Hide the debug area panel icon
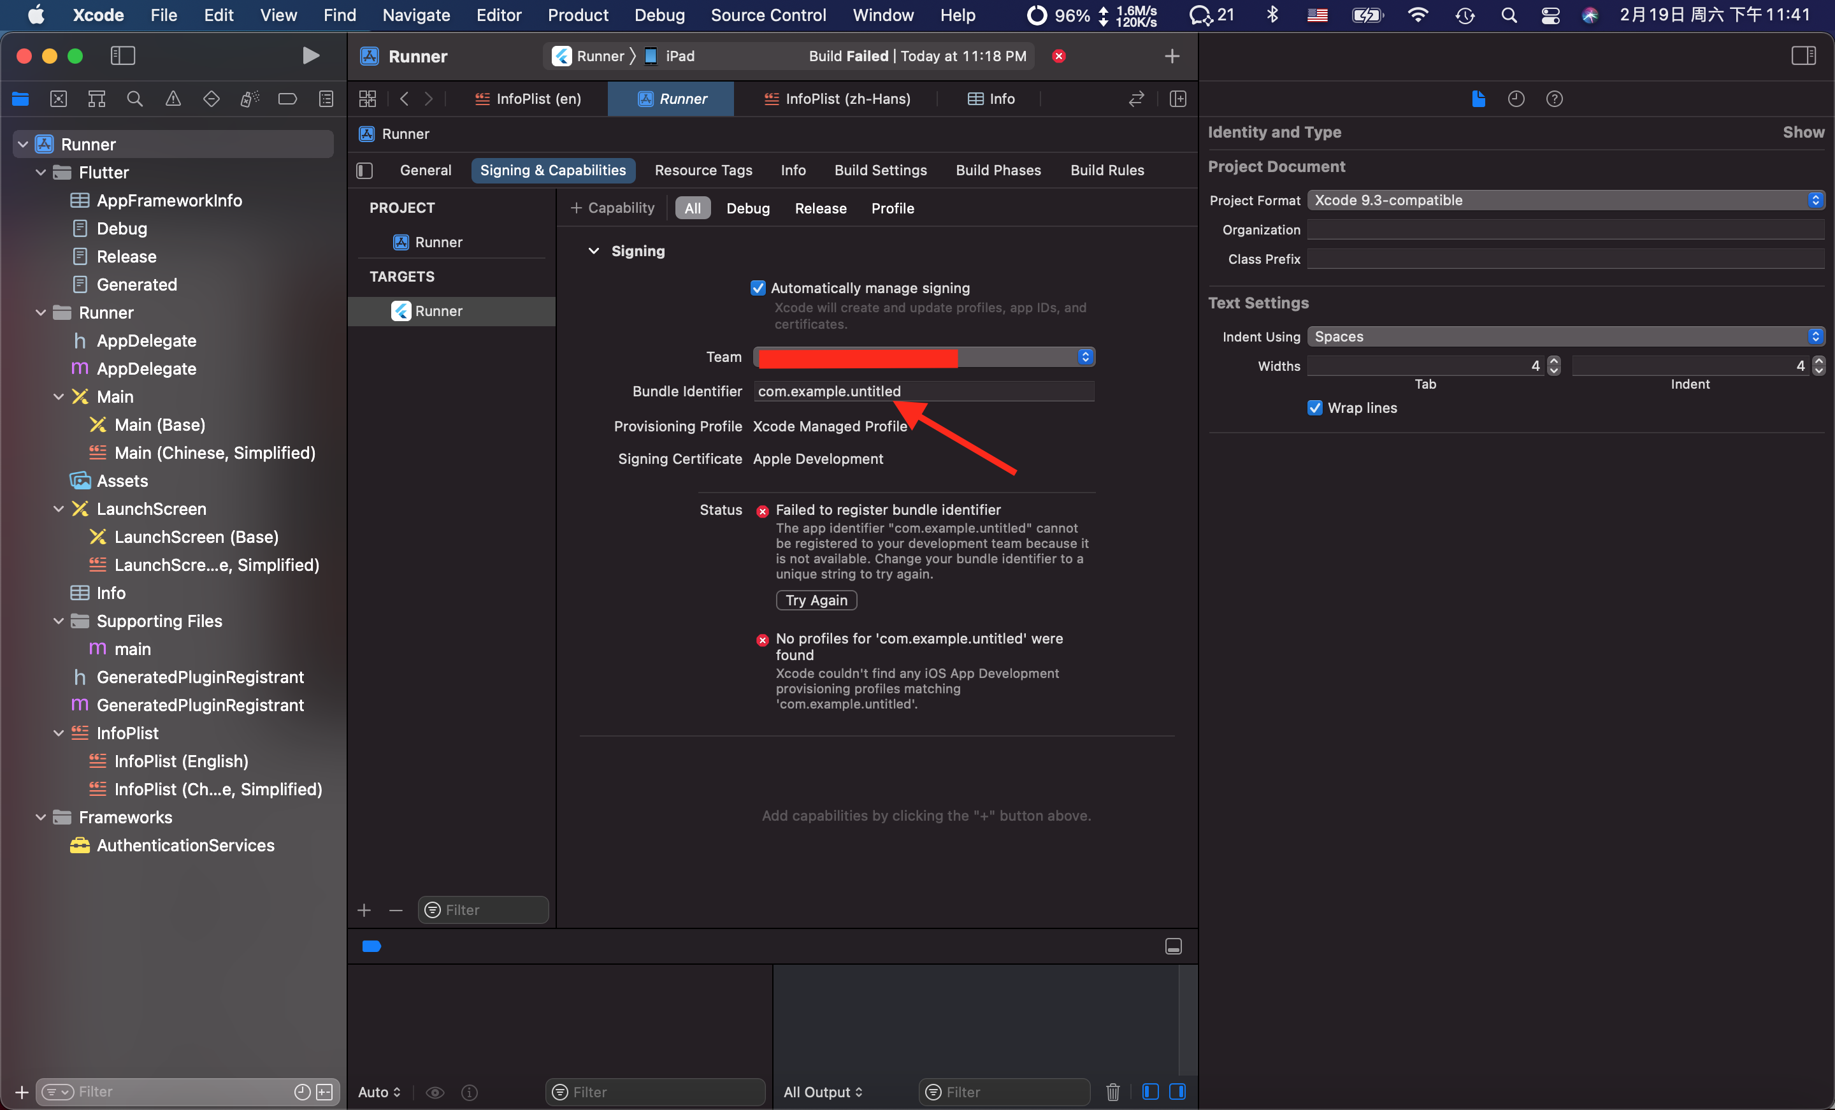The height and width of the screenshot is (1110, 1835). coord(1174,946)
